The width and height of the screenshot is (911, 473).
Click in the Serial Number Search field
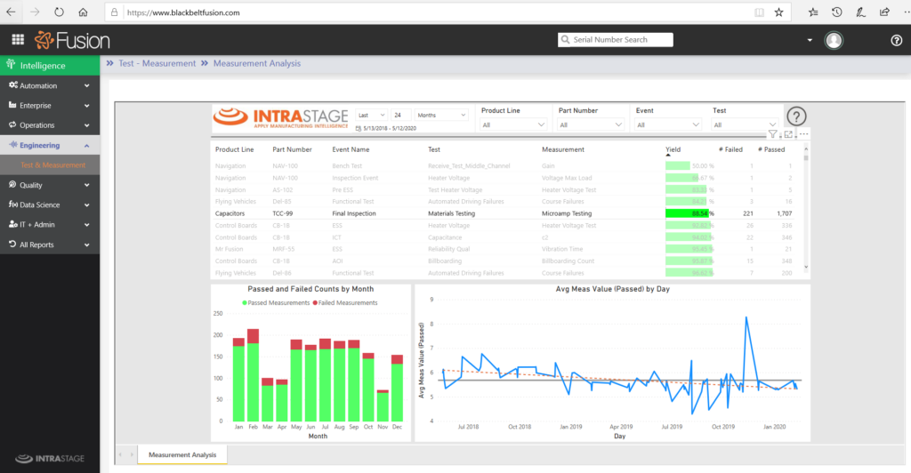tap(616, 39)
